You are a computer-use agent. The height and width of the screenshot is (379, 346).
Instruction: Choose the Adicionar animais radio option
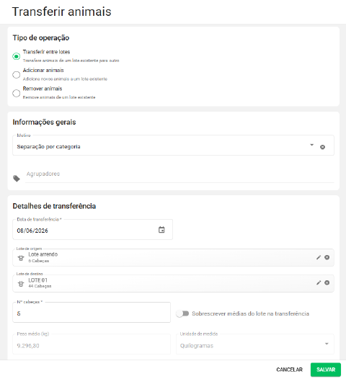[x=16, y=75]
